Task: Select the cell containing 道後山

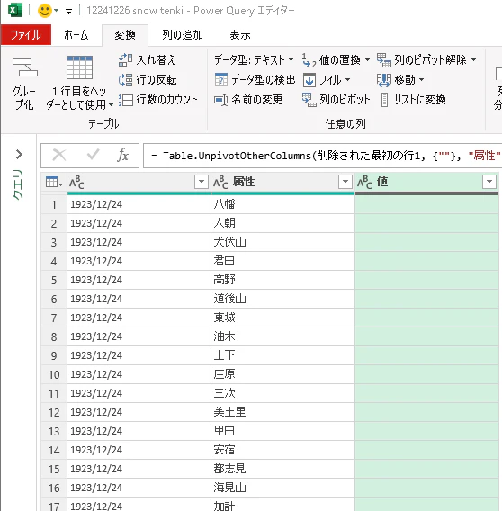Action: (282, 299)
